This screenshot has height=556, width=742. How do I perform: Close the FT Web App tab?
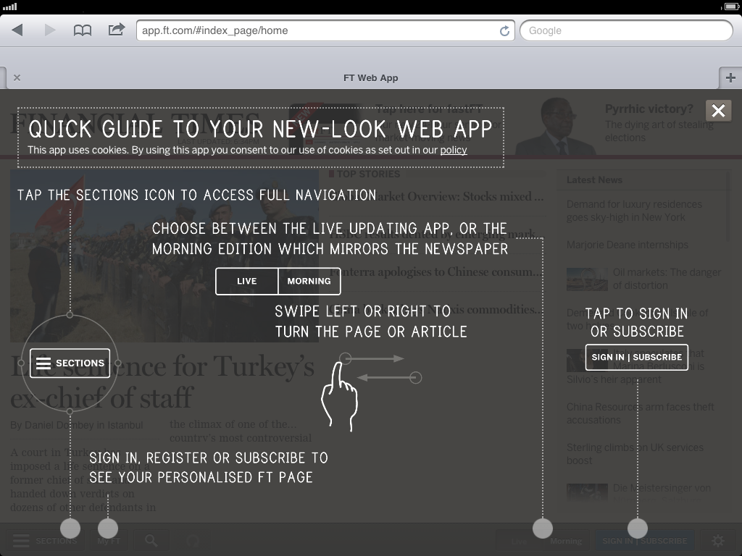pyautogui.click(x=17, y=78)
